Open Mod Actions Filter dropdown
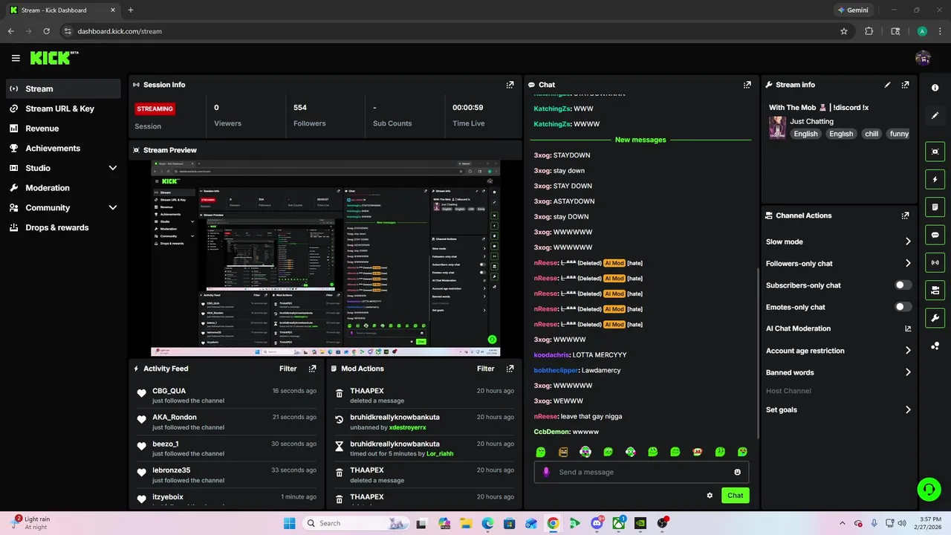The width and height of the screenshot is (951, 535). coord(485,369)
